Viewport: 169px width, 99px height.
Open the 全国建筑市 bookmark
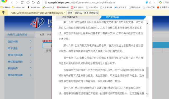click(x=163, y=7)
